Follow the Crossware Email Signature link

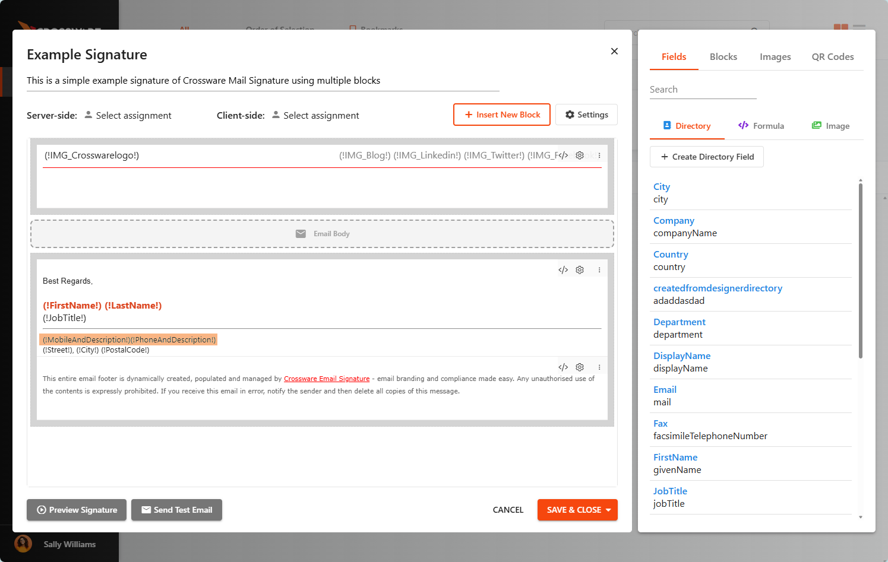click(327, 379)
